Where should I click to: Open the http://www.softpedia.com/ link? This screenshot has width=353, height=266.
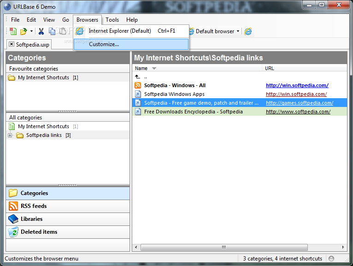298,112
